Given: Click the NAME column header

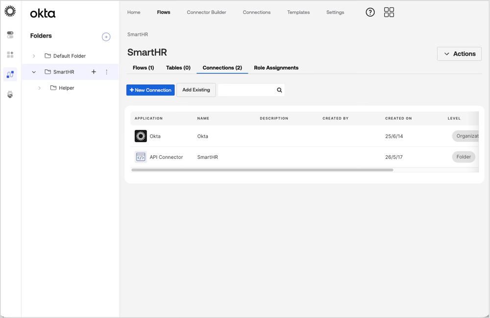Looking at the screenshot, I should click(x=203, y=119).
